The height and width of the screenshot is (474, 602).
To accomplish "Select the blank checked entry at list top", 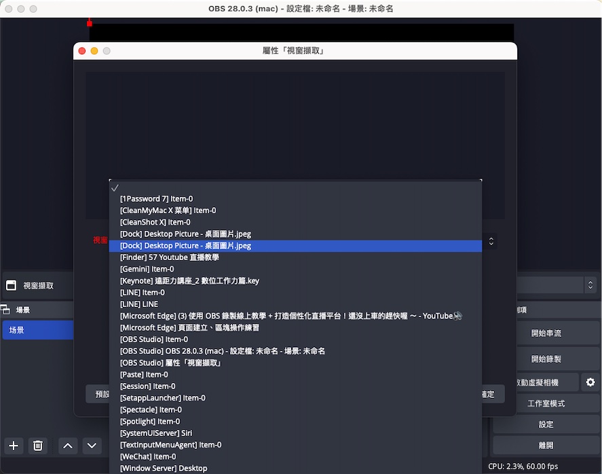I will [x=295, y=188].
